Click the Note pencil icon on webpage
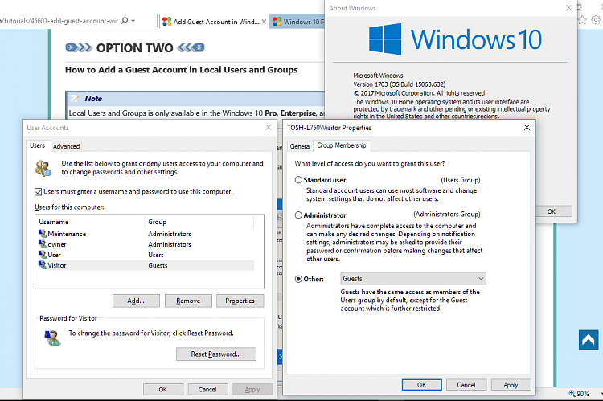The height and width of the screenshot is (401, 603). pyautogui.click(x=75, y=99)
